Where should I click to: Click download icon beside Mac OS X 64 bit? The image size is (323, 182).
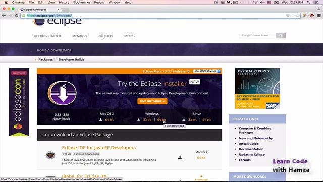point(101,120)
